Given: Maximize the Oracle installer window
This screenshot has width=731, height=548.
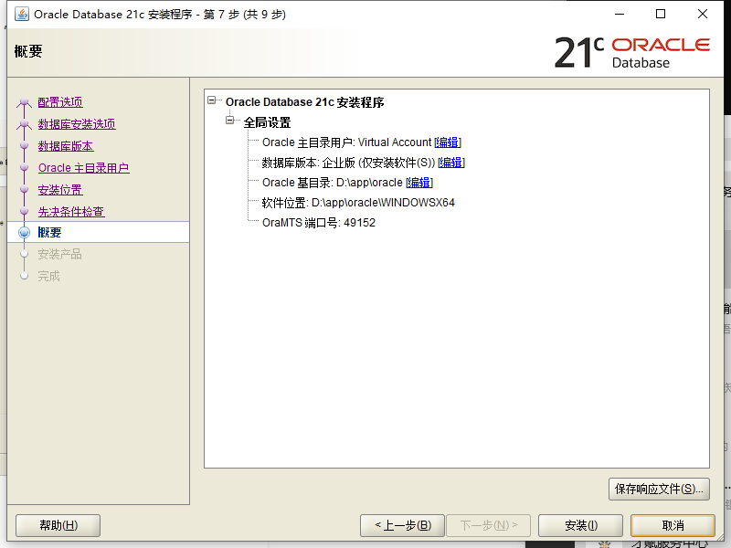Looking at the screenshot, I should (x=661, y=14).
